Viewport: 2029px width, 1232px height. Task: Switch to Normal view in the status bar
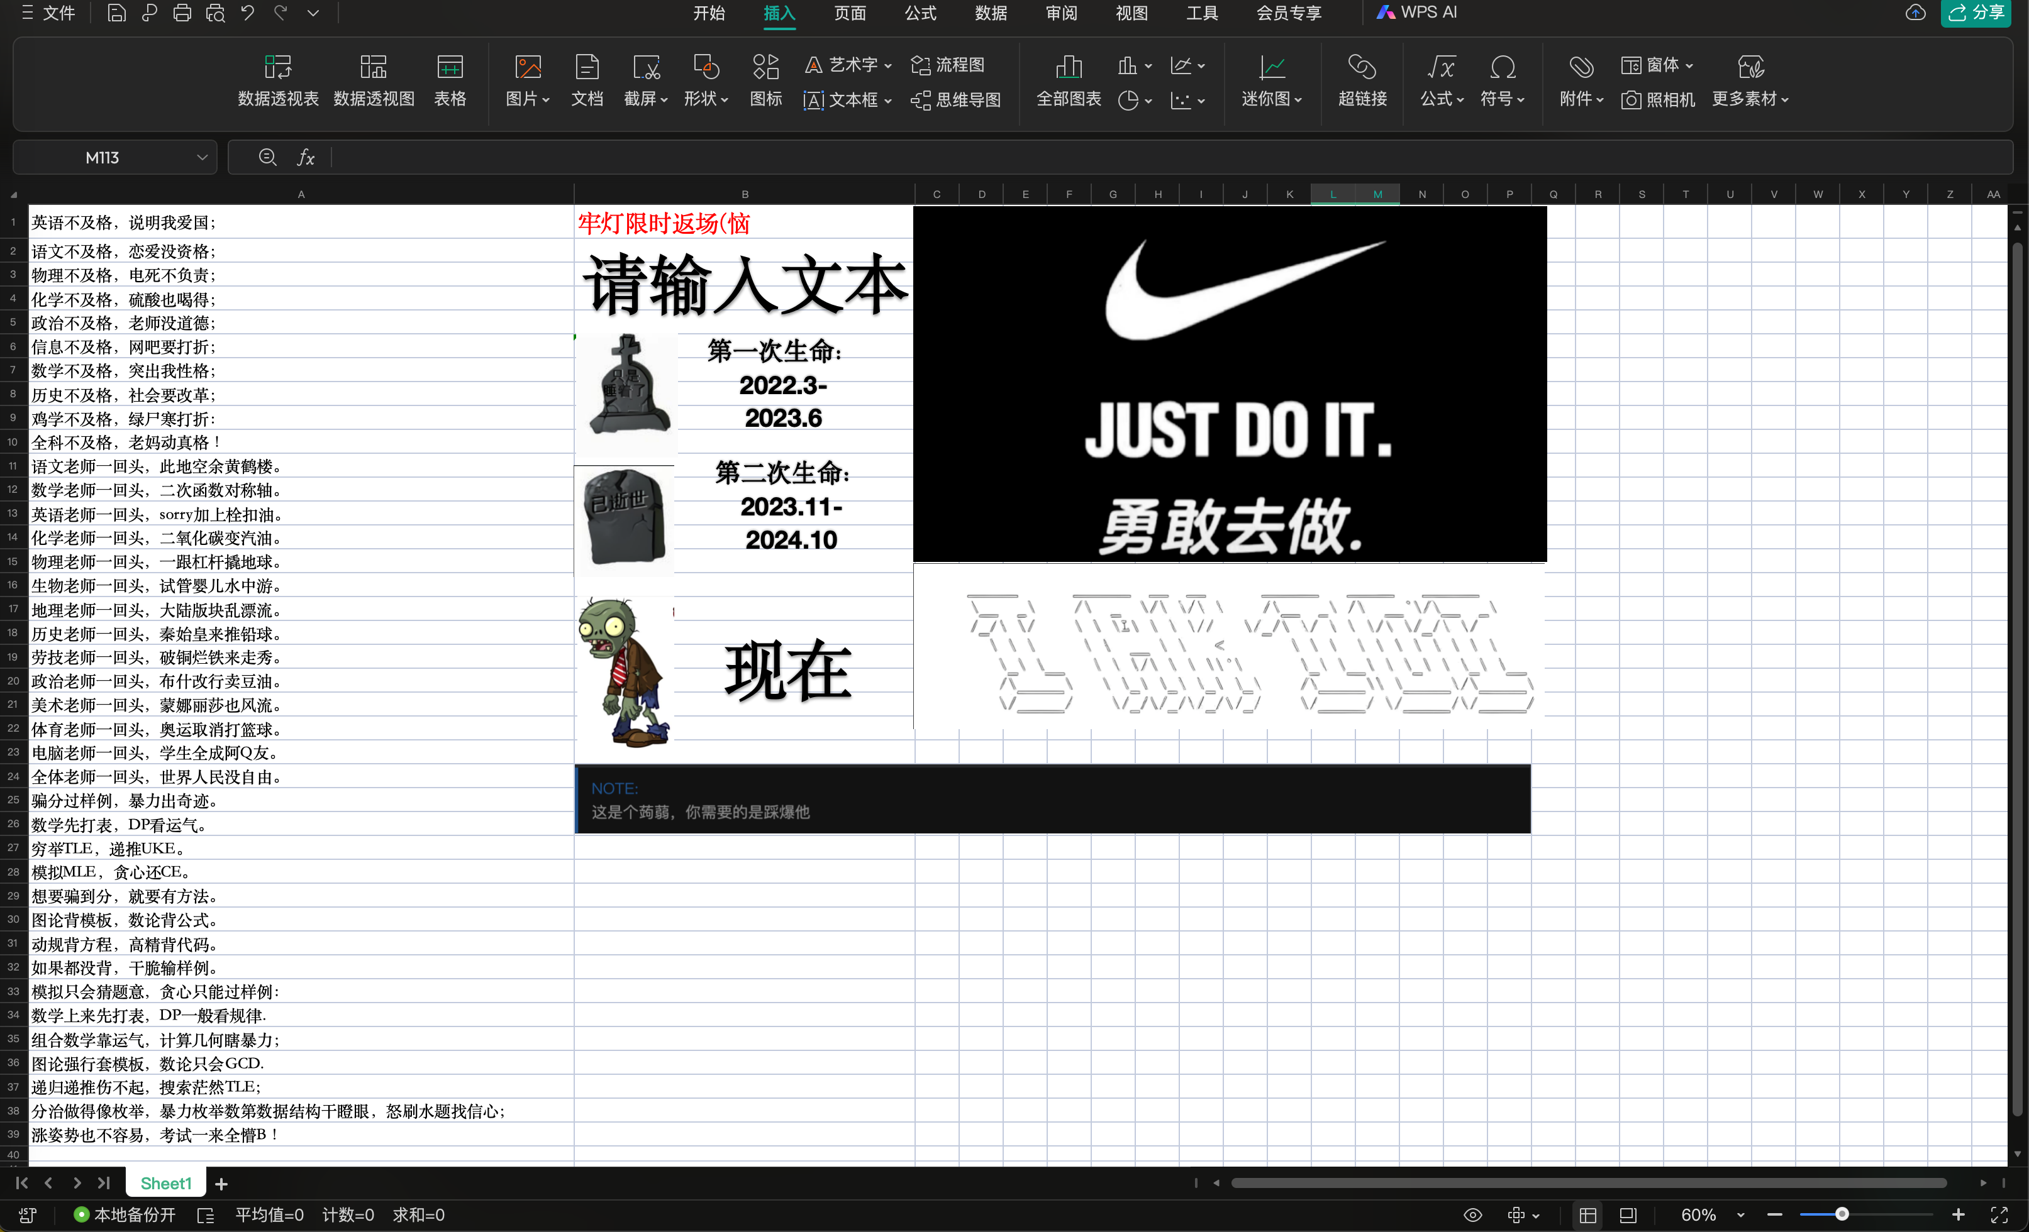point(1589,1215)
